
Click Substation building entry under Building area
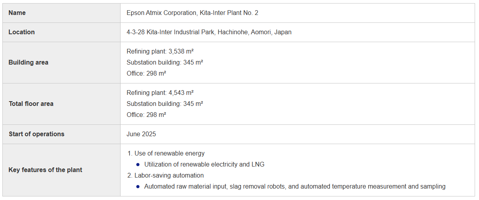coord(165,63)
